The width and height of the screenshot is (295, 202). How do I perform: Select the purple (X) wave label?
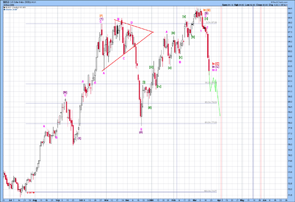pos(79,138)
